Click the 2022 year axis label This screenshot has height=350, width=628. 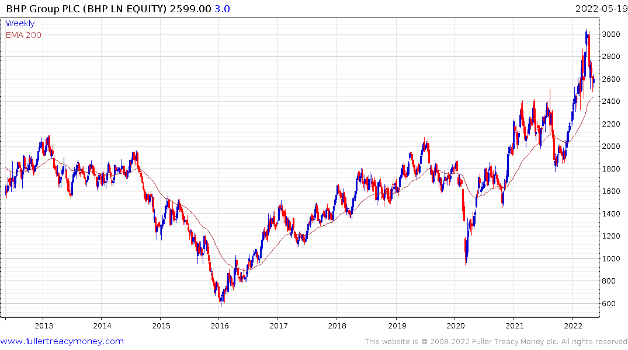coord(573,325)
